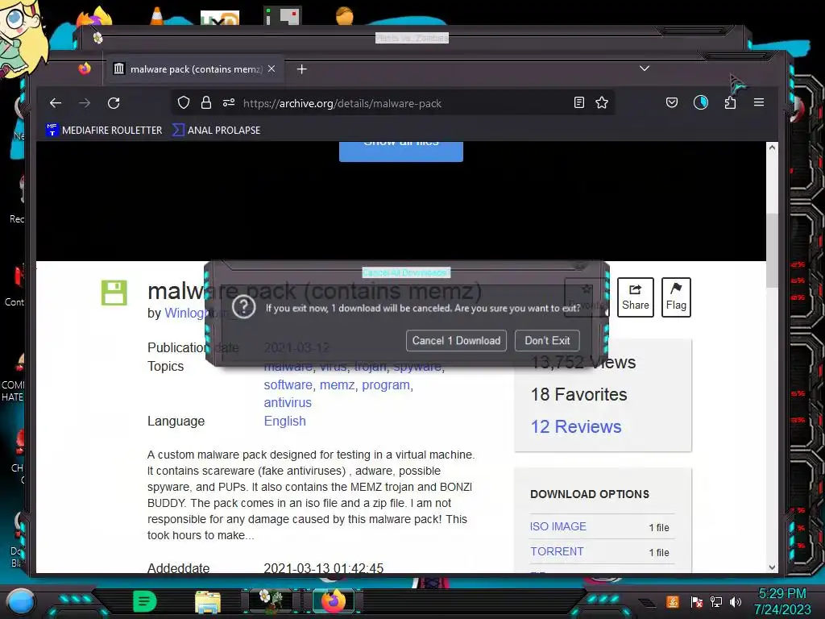Open the orange Java tray icon

pyautogui.click(x=673, y=601)
